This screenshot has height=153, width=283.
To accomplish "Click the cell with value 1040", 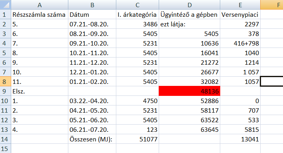I will click(240, 52).
